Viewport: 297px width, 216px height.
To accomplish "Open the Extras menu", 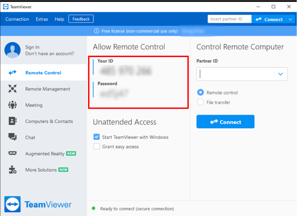I will tap(42, 19).
